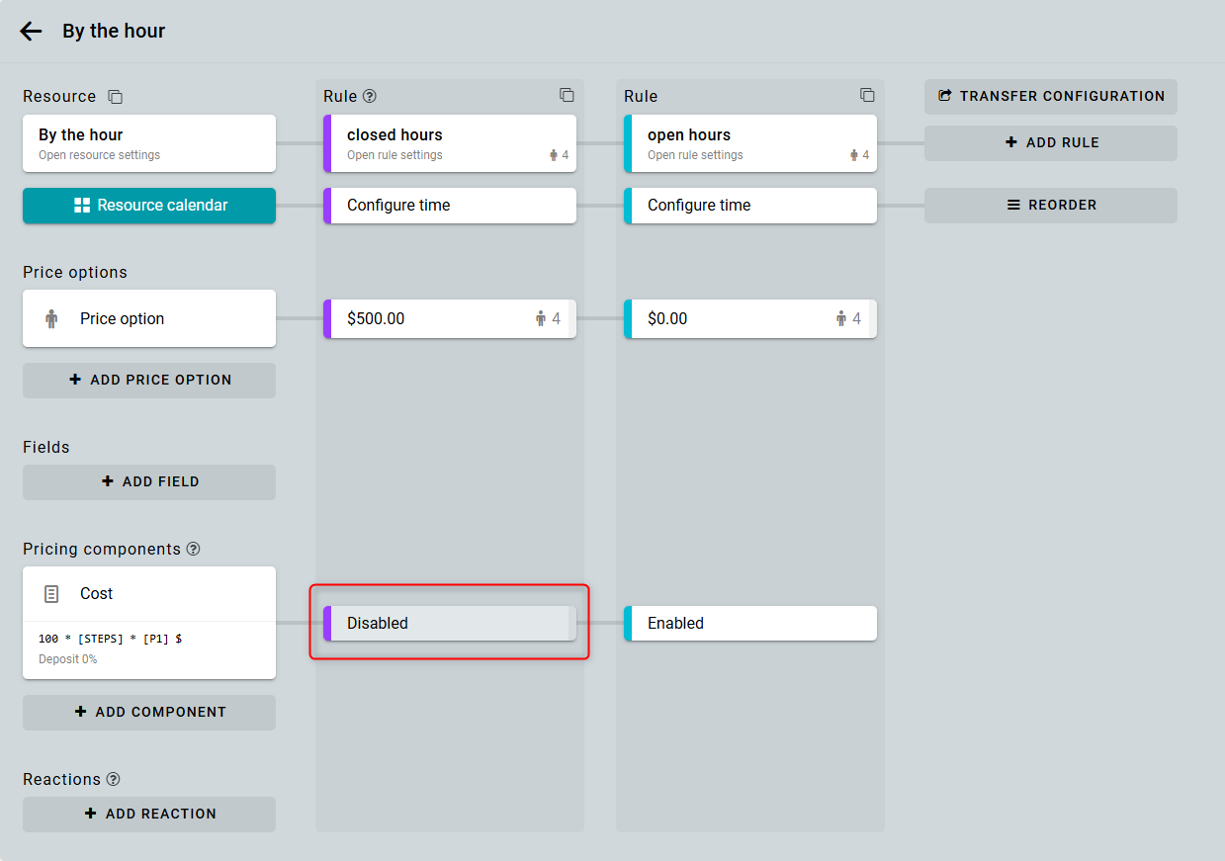Click copy icon next to Resource heading
Viewport: 1225px width, 861px height.
tap(116, 97)
